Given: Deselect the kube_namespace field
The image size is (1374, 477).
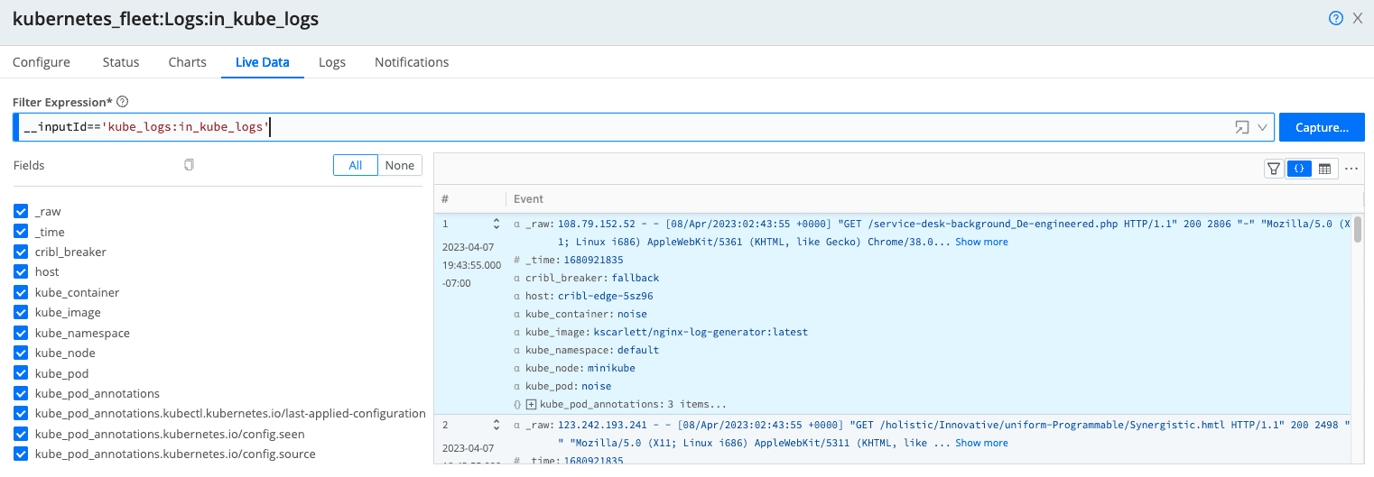Looking at the screenshot, I should pyautogui.click(x=22, y=333).
